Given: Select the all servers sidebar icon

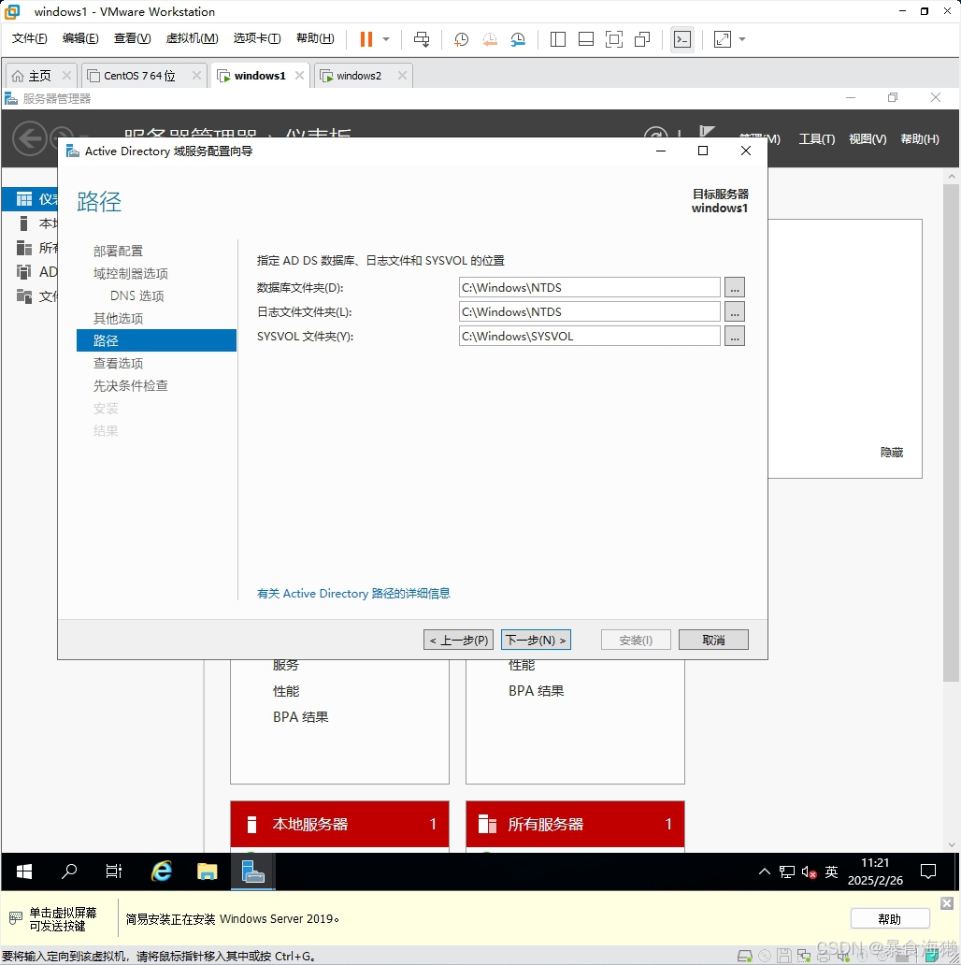Looking at the screenshot, I should click(24, 248).
